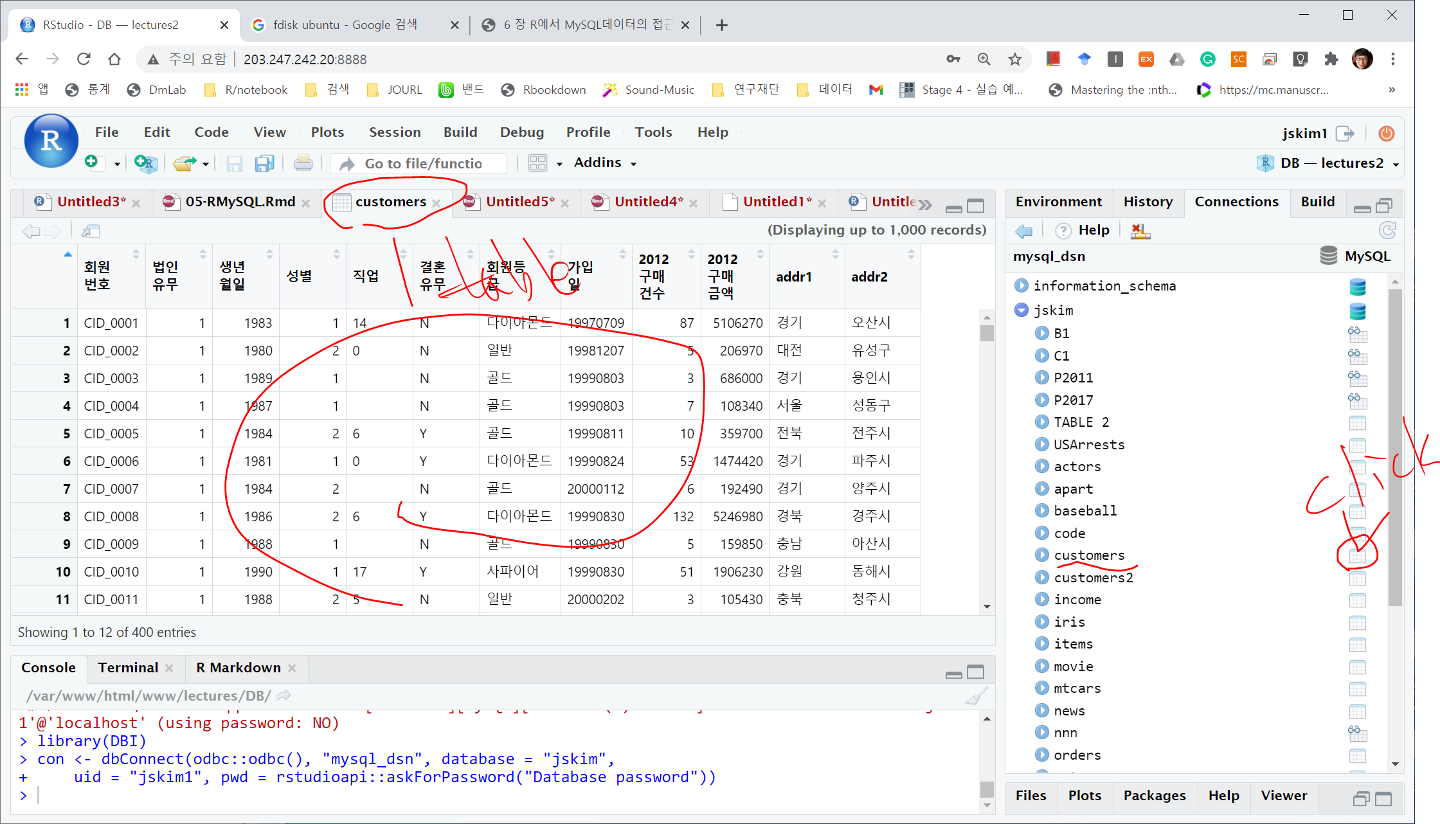Viewport: 1440px width, 824px height.
Task: Click the Connections pane scrollbar thumb
Action: click(x=1395, y=447)
